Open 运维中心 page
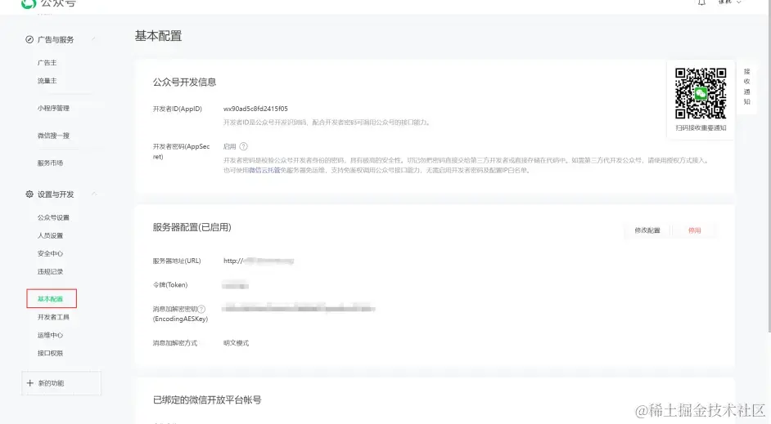This screenshot has height=424, width=771. click(x=50, y=335)
